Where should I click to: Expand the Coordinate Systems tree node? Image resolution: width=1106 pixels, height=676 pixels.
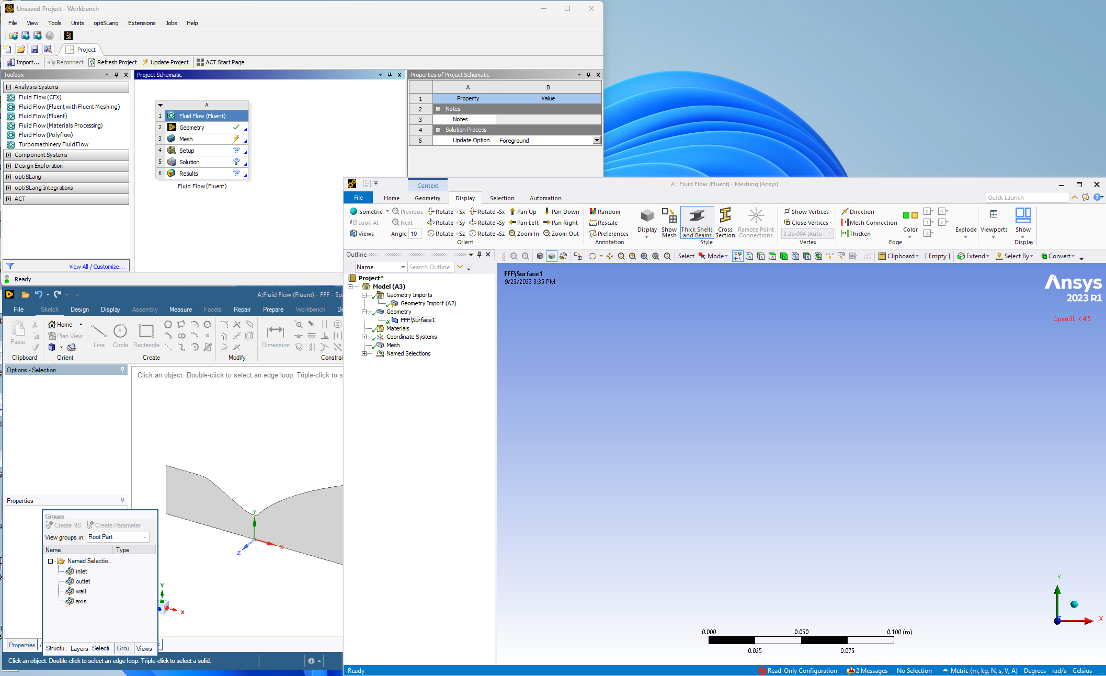coord(364,337)
